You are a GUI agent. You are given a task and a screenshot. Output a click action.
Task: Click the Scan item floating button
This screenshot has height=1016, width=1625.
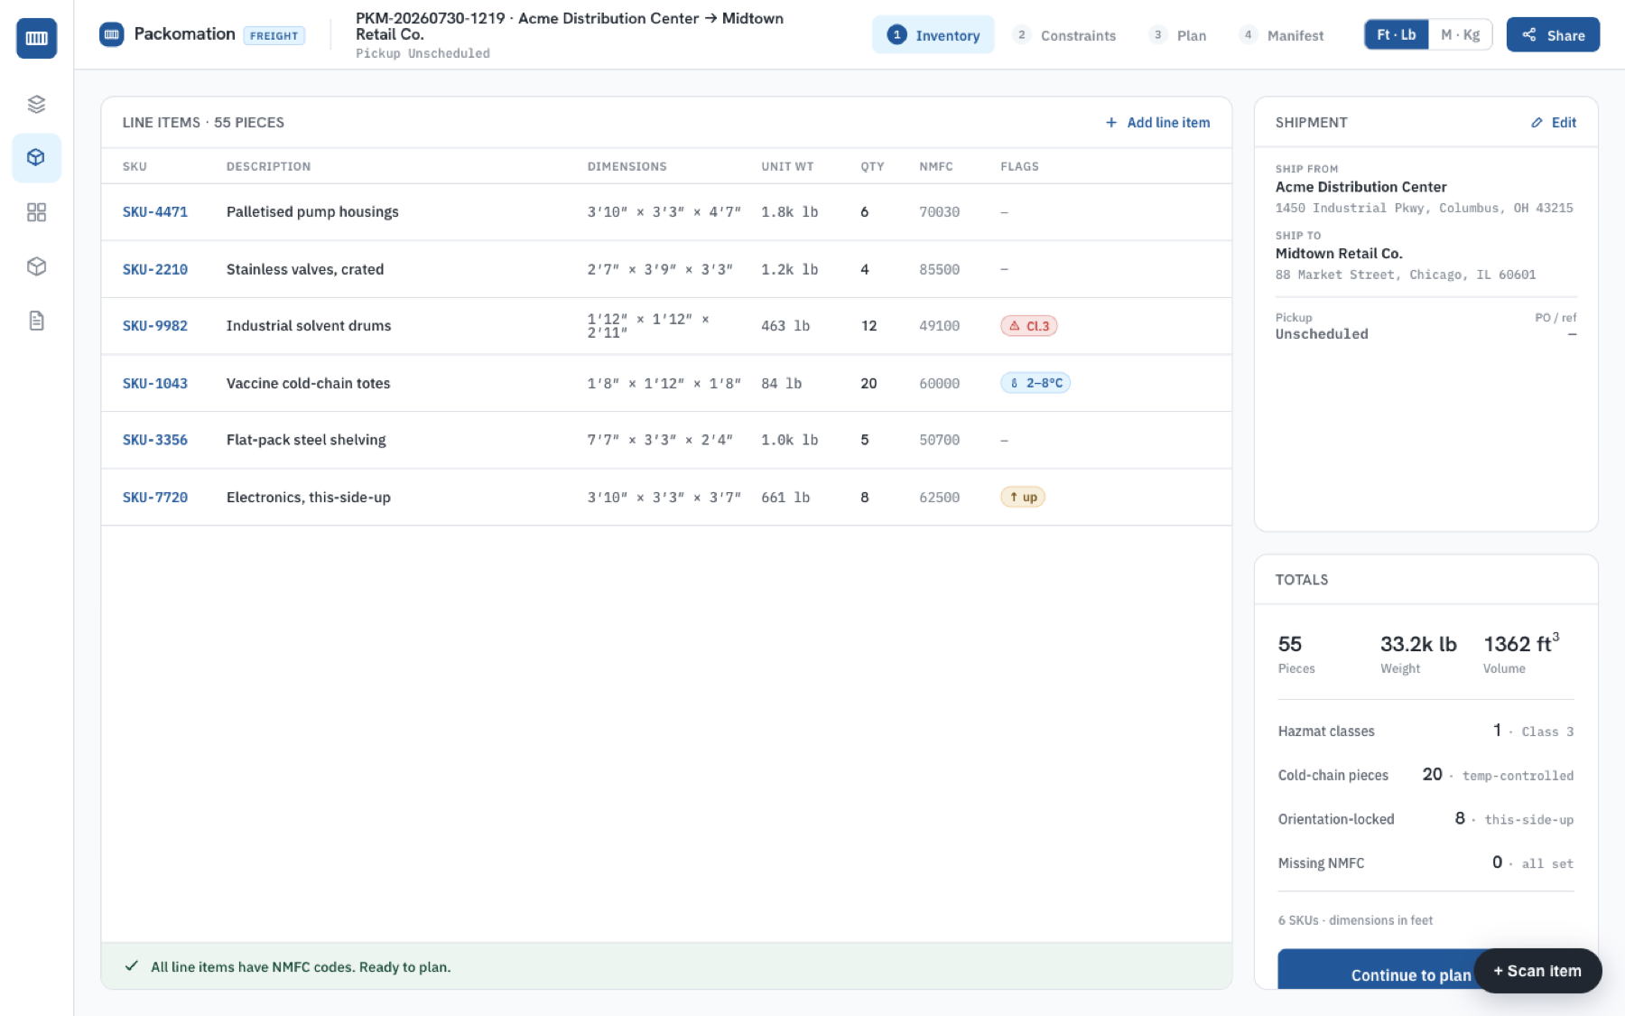[x=1537, y=971]
